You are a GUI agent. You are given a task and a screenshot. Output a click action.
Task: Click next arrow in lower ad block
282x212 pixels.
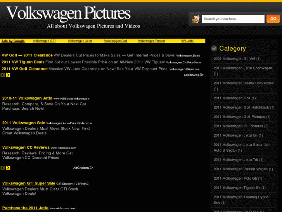8,168
